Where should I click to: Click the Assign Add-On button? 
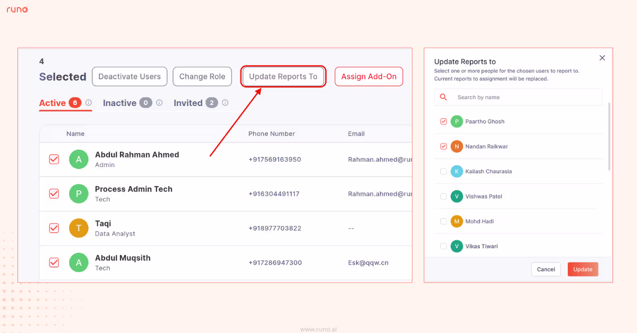[x=368, y=76]
